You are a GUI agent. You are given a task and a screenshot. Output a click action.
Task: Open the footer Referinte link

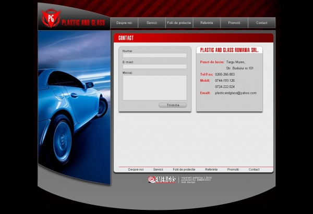[211, 170]
